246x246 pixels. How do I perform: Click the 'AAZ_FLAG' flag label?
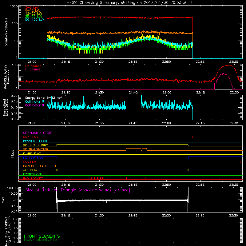30,170
